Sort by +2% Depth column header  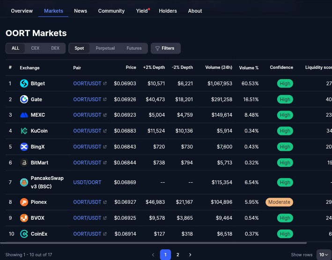pyautogui.click(x=154, y=67)
